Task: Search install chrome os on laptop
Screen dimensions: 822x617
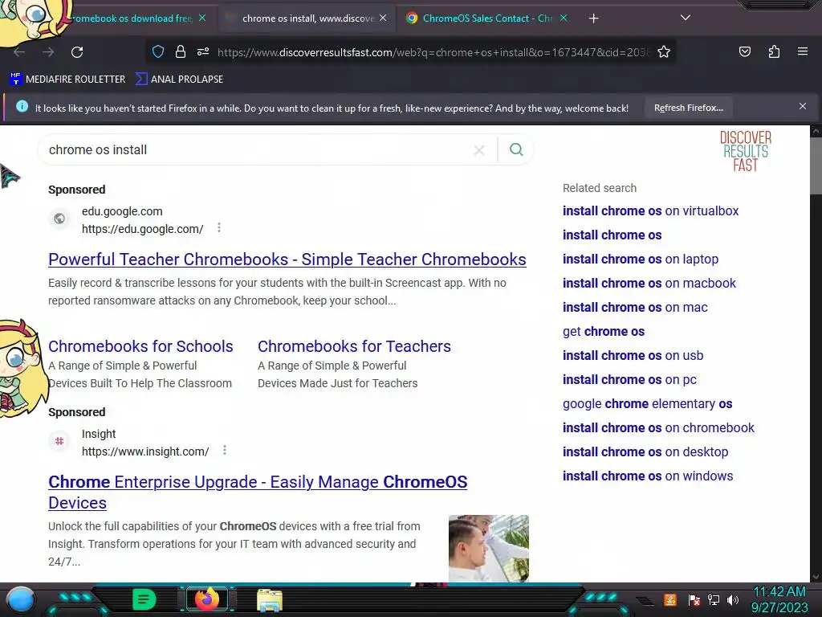Action: tap(640, 259)
